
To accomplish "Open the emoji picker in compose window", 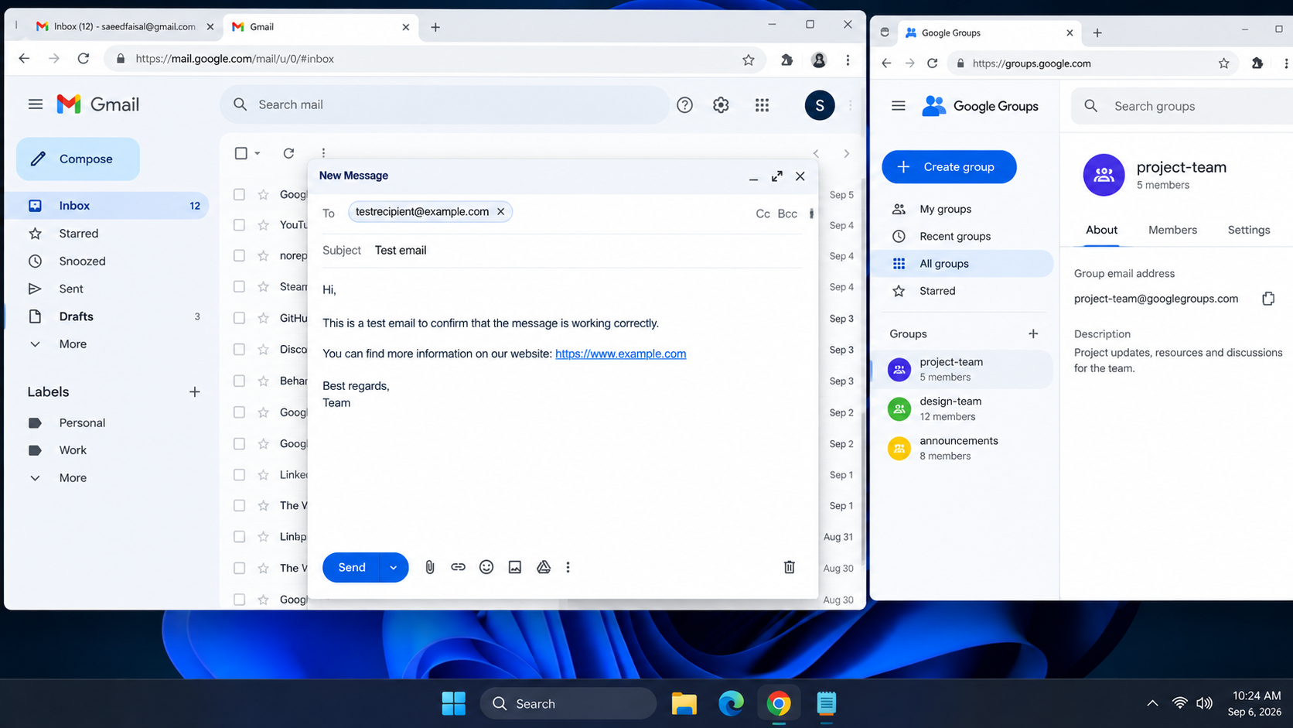I will (x=486, y=567).
